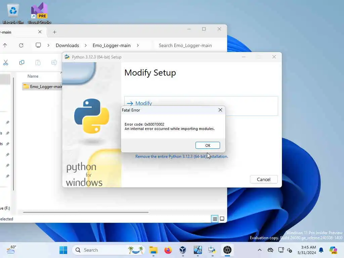Close the Emo_Logger-main File Explorer tab
This screenshot has width=344, height=258.
click(x=40, y=32)
